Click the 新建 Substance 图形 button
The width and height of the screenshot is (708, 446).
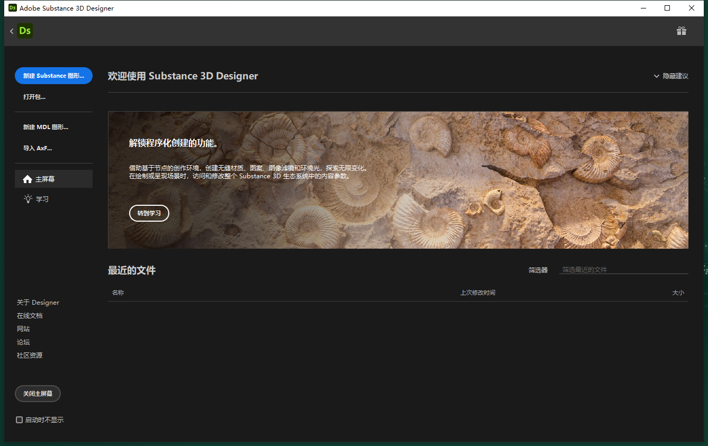click(53, 76)
